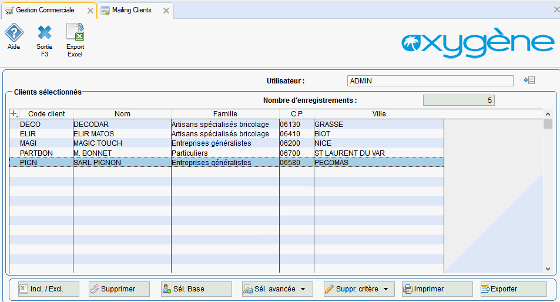Expand the Sél. avancée dropdown
The width and height of the screenshot is (560, 302).
pyautogui.click(x=303, y=289)
